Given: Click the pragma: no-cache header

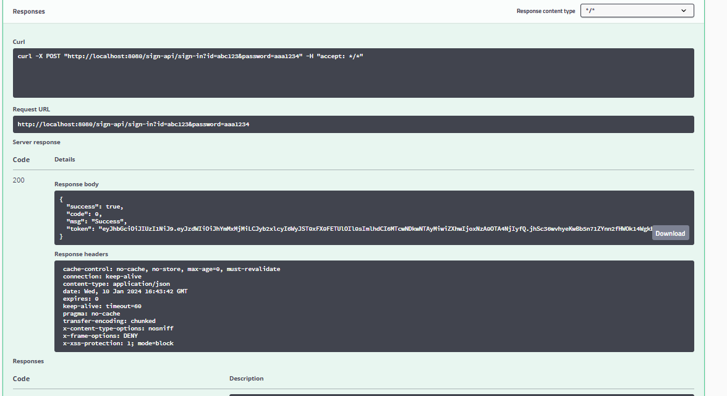Looking at the screenshot, I should (91, 314).
